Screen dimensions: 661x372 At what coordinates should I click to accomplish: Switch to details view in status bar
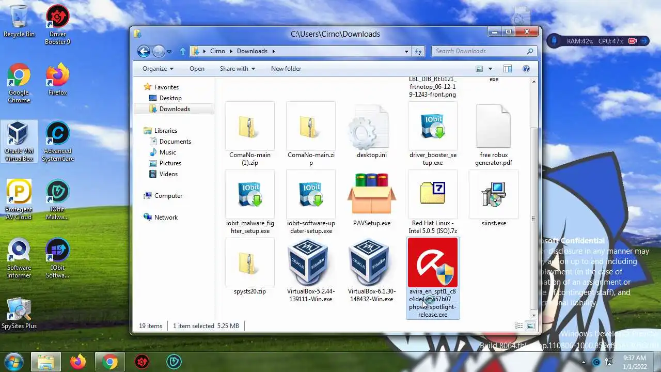(518, 326)
